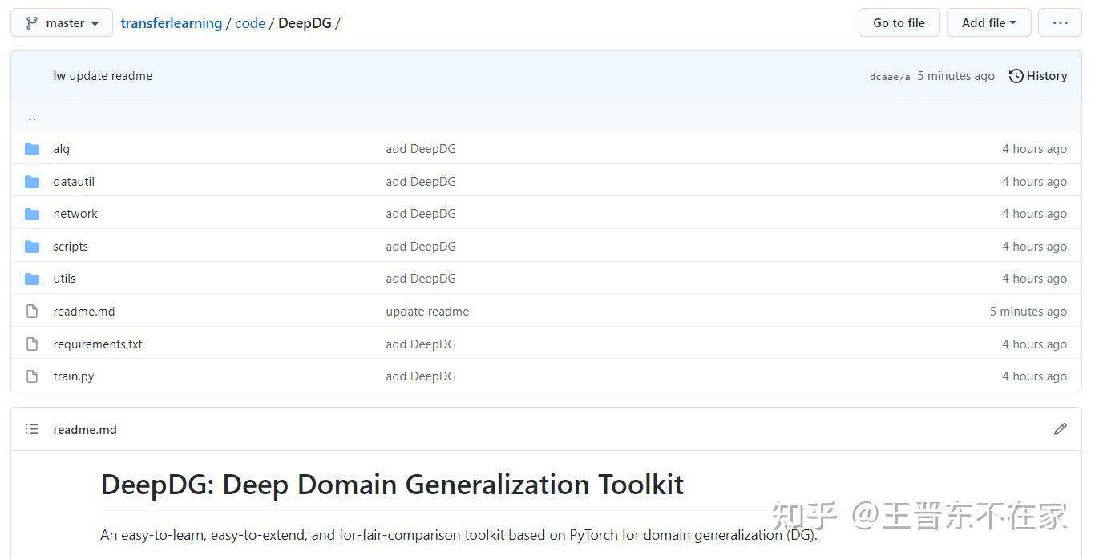The image size is (1095, 559).
Task: Click the alg folder icon
Action: [32, 149]
